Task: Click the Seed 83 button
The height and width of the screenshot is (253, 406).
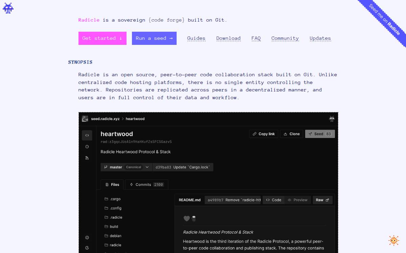Action: pos(320,134)
